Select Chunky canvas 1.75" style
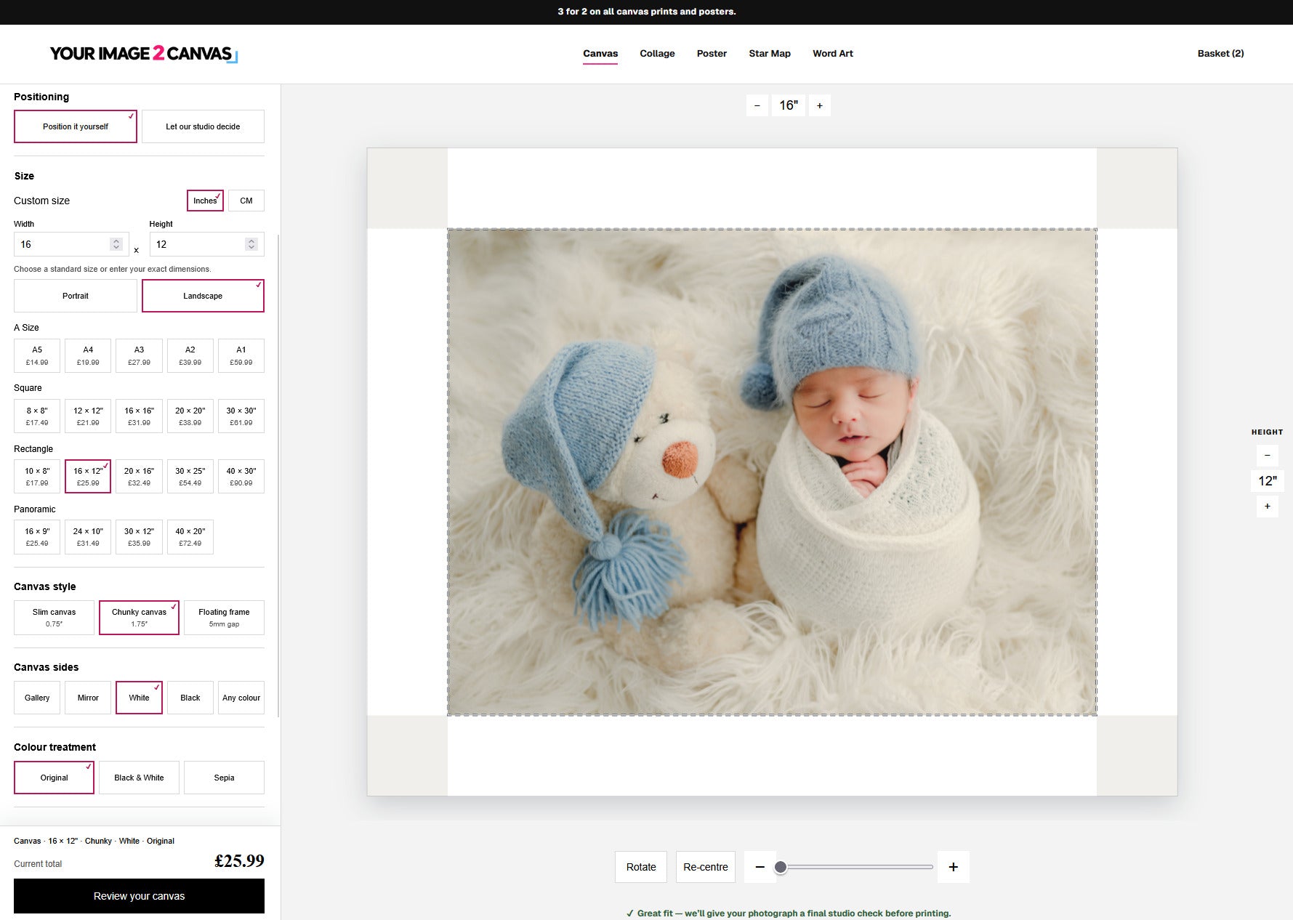 139,618
